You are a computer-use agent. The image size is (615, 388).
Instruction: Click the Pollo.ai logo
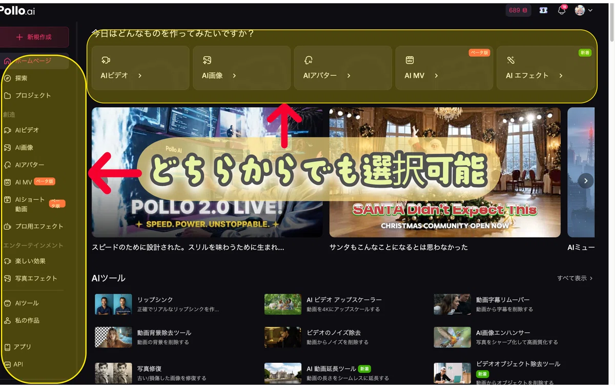tap(17, 10)
